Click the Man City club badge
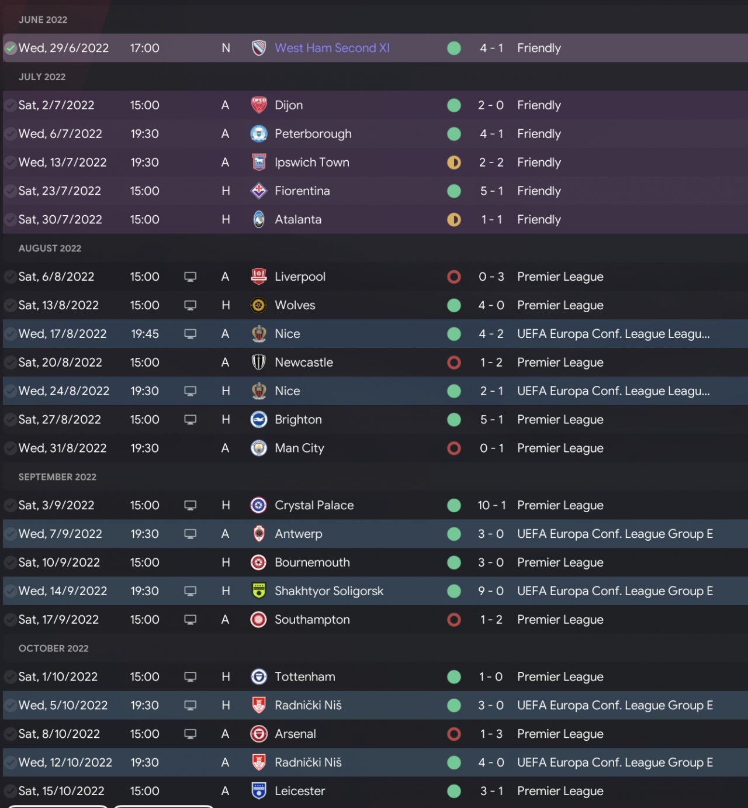 click(x=258, y=448)
